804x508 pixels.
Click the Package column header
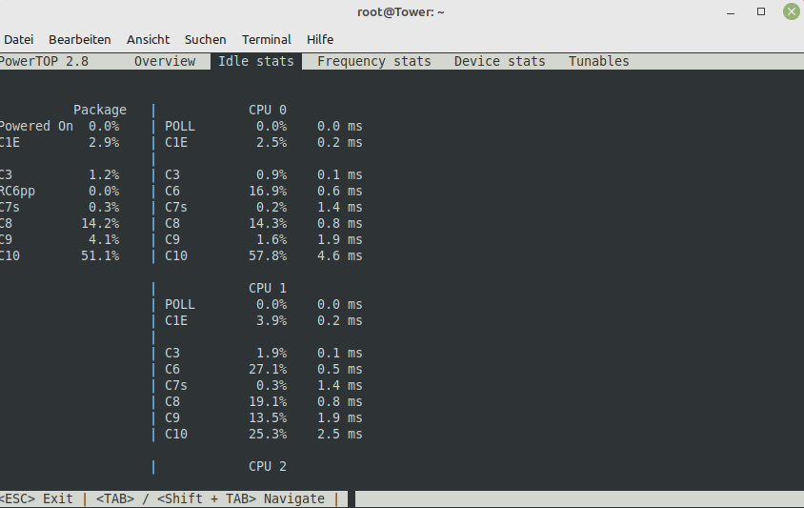99,110
